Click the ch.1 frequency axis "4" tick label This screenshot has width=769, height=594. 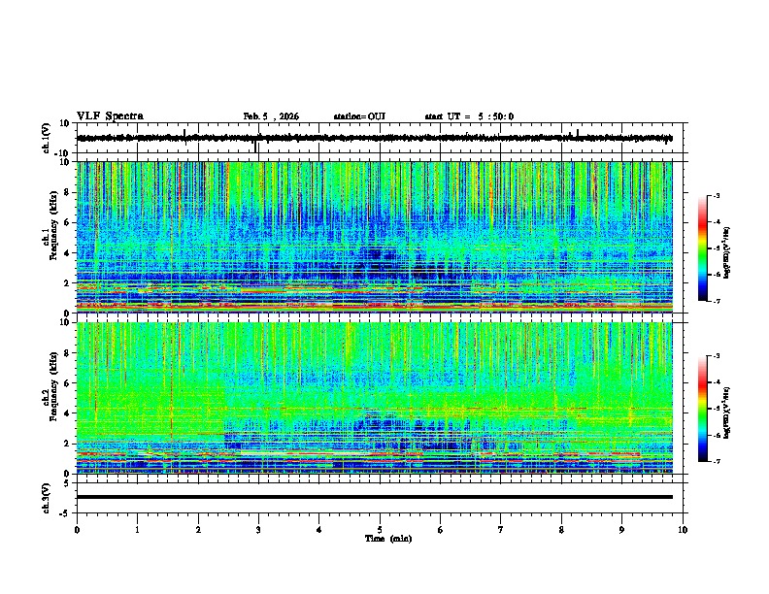pyautogui.click(x=68, y=253)
